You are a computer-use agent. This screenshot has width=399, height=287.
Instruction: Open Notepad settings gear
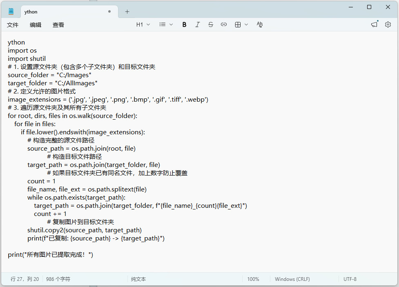tap(388, 24)
